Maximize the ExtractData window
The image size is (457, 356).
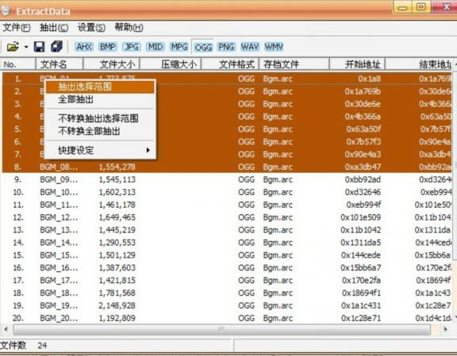421,7
